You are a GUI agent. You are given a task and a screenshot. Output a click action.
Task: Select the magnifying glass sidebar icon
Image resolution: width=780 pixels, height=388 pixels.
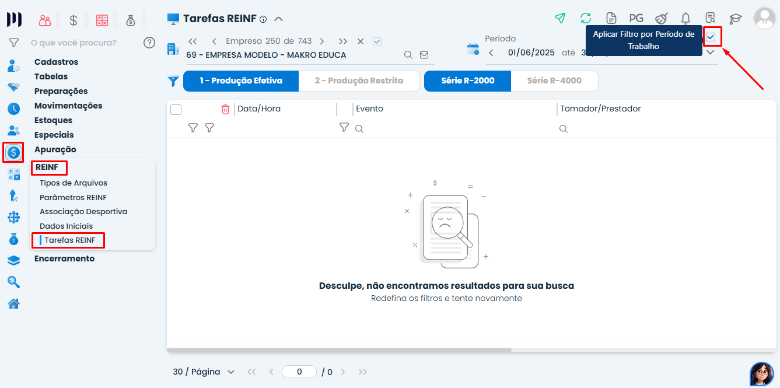click(x=13, y=282)
